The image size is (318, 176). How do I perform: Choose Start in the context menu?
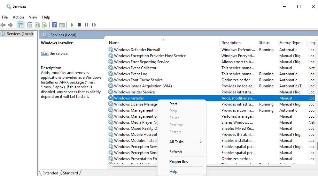tap(173, 104)
